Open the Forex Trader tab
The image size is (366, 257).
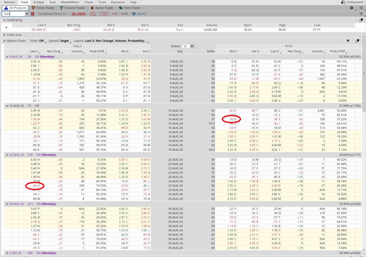pyautogui.click(x=43, y=8)
